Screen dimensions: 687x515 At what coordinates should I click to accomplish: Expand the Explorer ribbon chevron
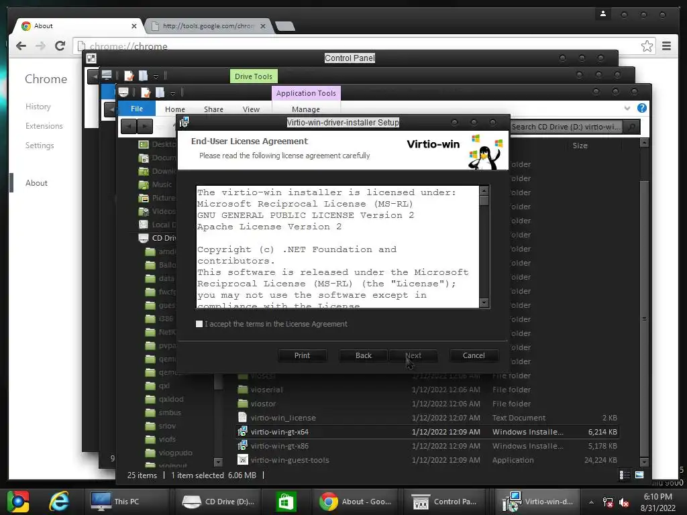pyautogui.click(x=627, y=108)
